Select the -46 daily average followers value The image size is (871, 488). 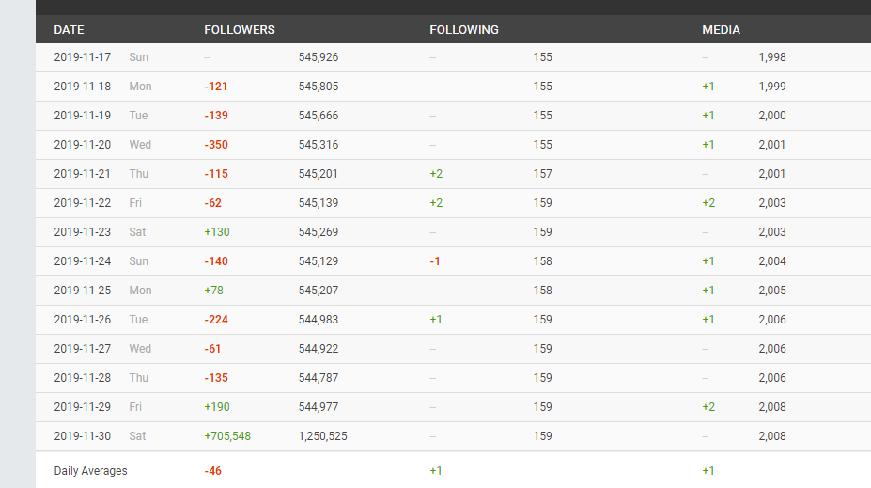213,471
